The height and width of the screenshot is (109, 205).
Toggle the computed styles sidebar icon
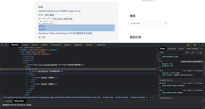[x=201, y=52]
